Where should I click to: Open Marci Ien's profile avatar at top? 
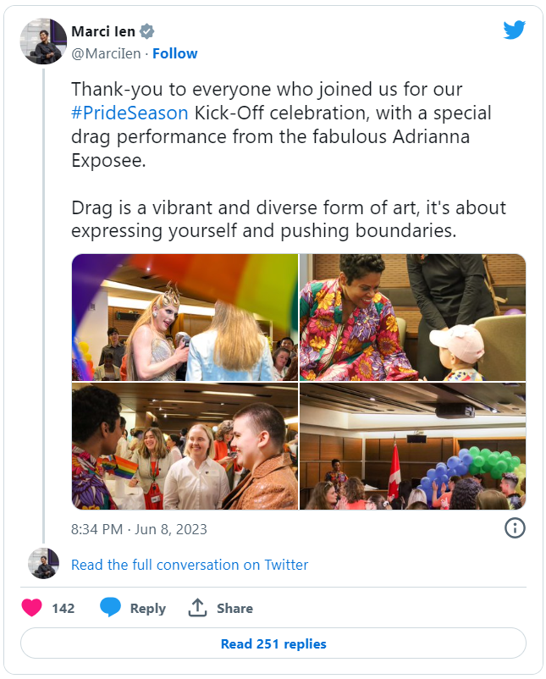click(43, 41)
